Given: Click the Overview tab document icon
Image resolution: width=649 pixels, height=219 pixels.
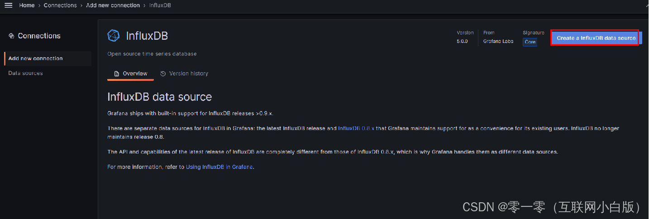Looking at the screenshot, I should coord(117,74).
